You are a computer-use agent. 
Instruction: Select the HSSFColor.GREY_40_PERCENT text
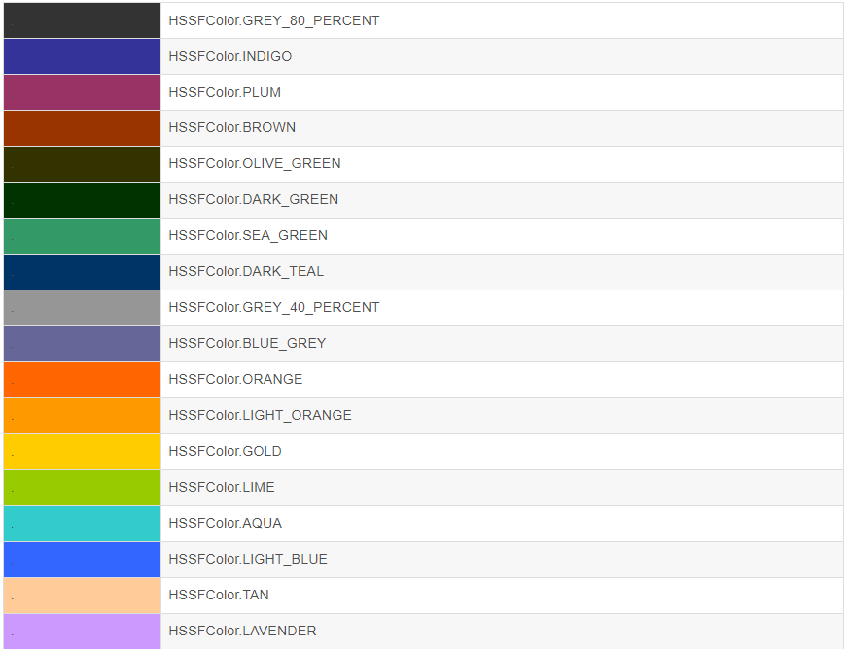click(274, 308)
